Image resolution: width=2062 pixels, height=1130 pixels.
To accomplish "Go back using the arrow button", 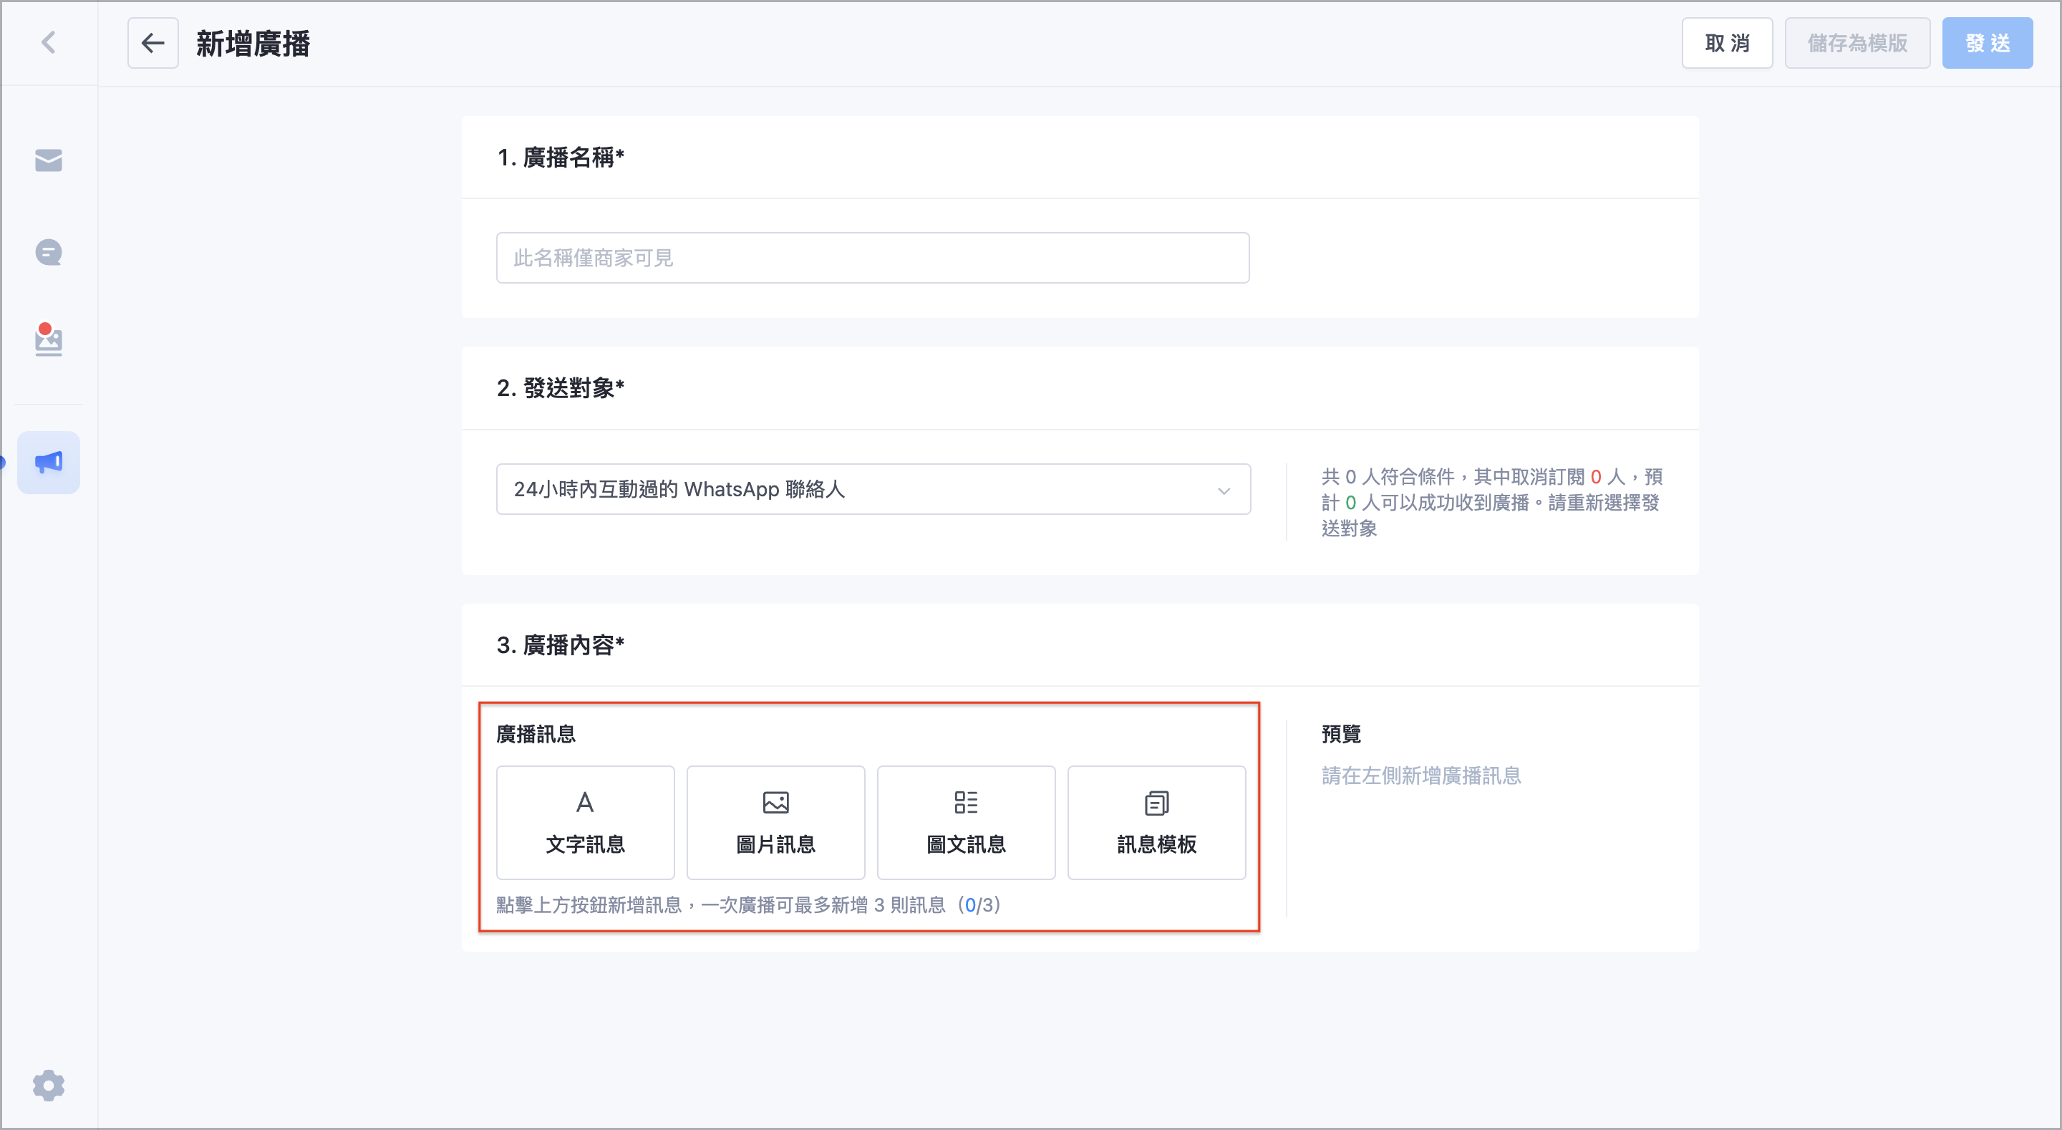I will [153, 43].
